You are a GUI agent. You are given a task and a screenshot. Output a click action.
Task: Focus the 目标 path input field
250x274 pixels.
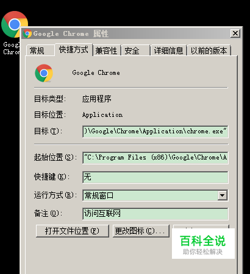(x=155, y=132)
